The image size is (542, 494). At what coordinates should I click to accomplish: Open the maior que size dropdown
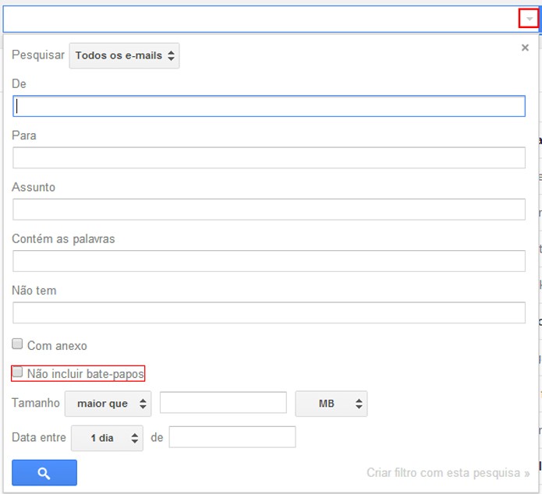coord(108,404)
